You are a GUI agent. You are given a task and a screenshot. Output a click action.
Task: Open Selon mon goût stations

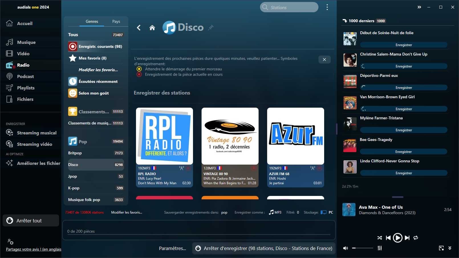click(x=96, y=93)
